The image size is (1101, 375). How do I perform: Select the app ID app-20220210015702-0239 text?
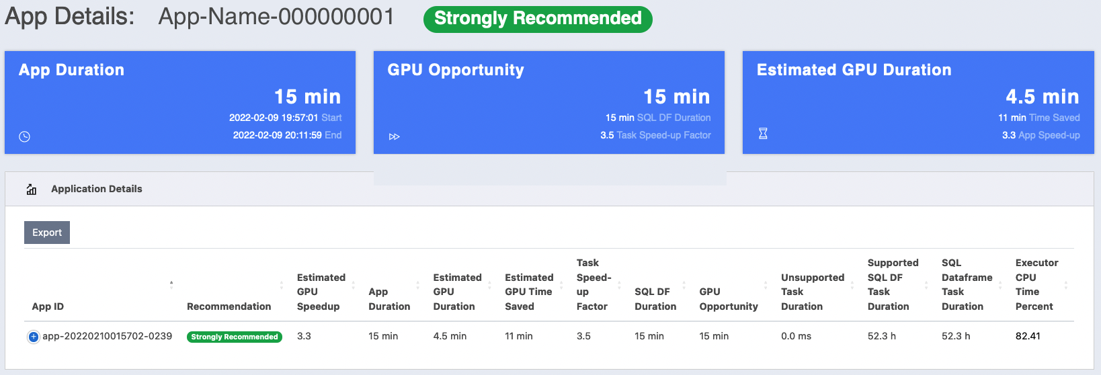tap(108, 336)
